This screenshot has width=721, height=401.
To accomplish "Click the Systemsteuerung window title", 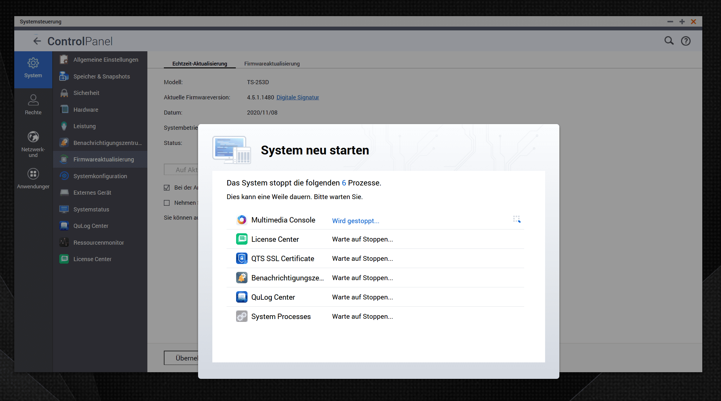I will coord(41,22).
